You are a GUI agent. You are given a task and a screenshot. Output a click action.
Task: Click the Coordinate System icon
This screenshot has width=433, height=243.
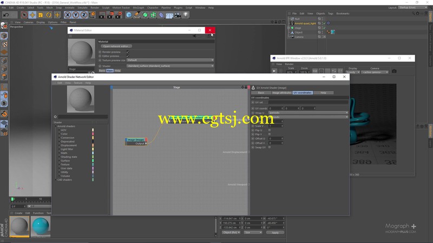[92, 15]
